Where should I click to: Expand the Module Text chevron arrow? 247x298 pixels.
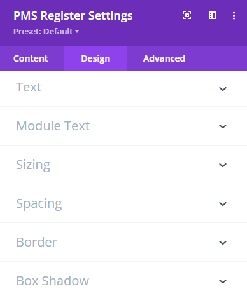click(x=223, y=126)
